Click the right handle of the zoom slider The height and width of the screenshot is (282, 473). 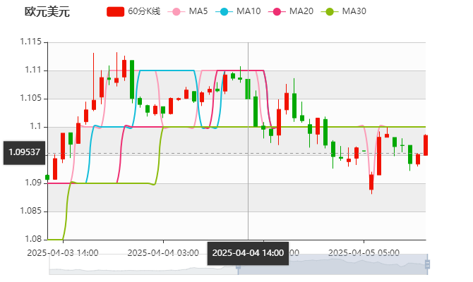(x=429, y=264)
